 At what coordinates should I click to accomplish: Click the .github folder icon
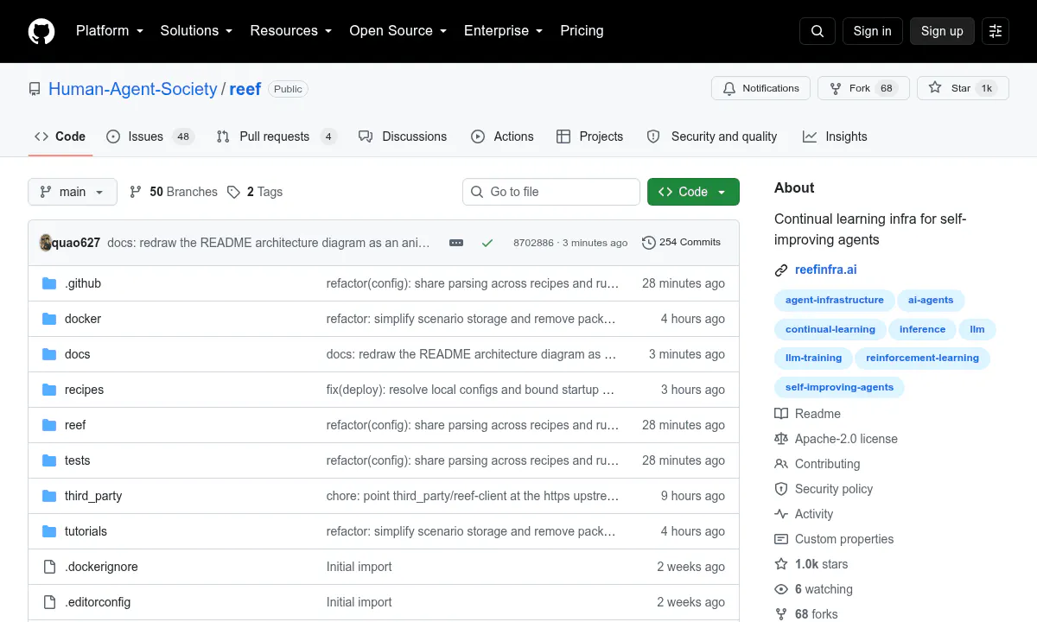click(x=49, y=283)
